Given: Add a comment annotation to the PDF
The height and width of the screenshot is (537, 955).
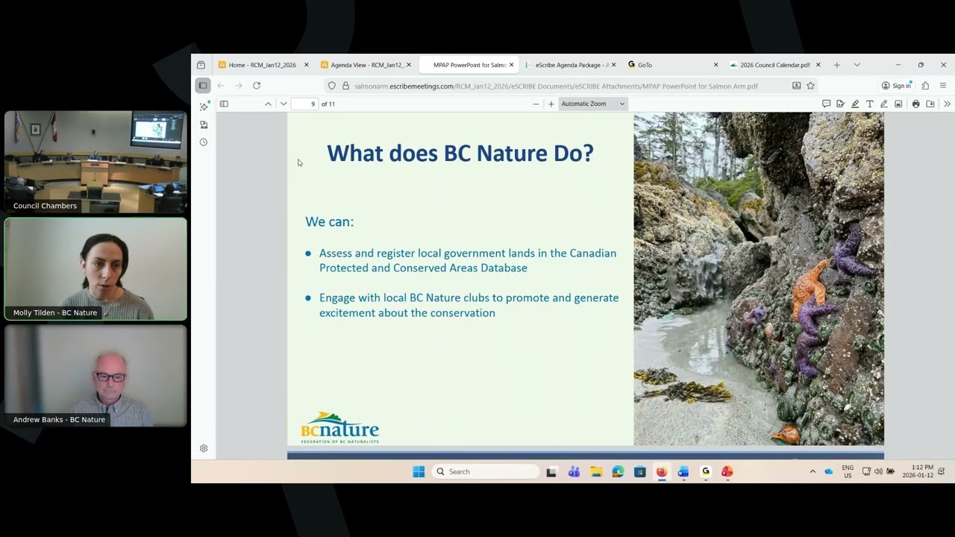Looking at the screenshot, I should point(826,104).
